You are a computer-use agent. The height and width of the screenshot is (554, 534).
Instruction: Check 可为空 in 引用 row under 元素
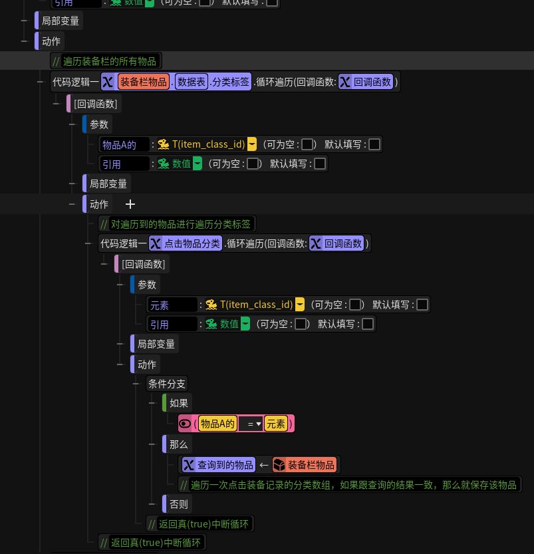[x=301, y=324]
